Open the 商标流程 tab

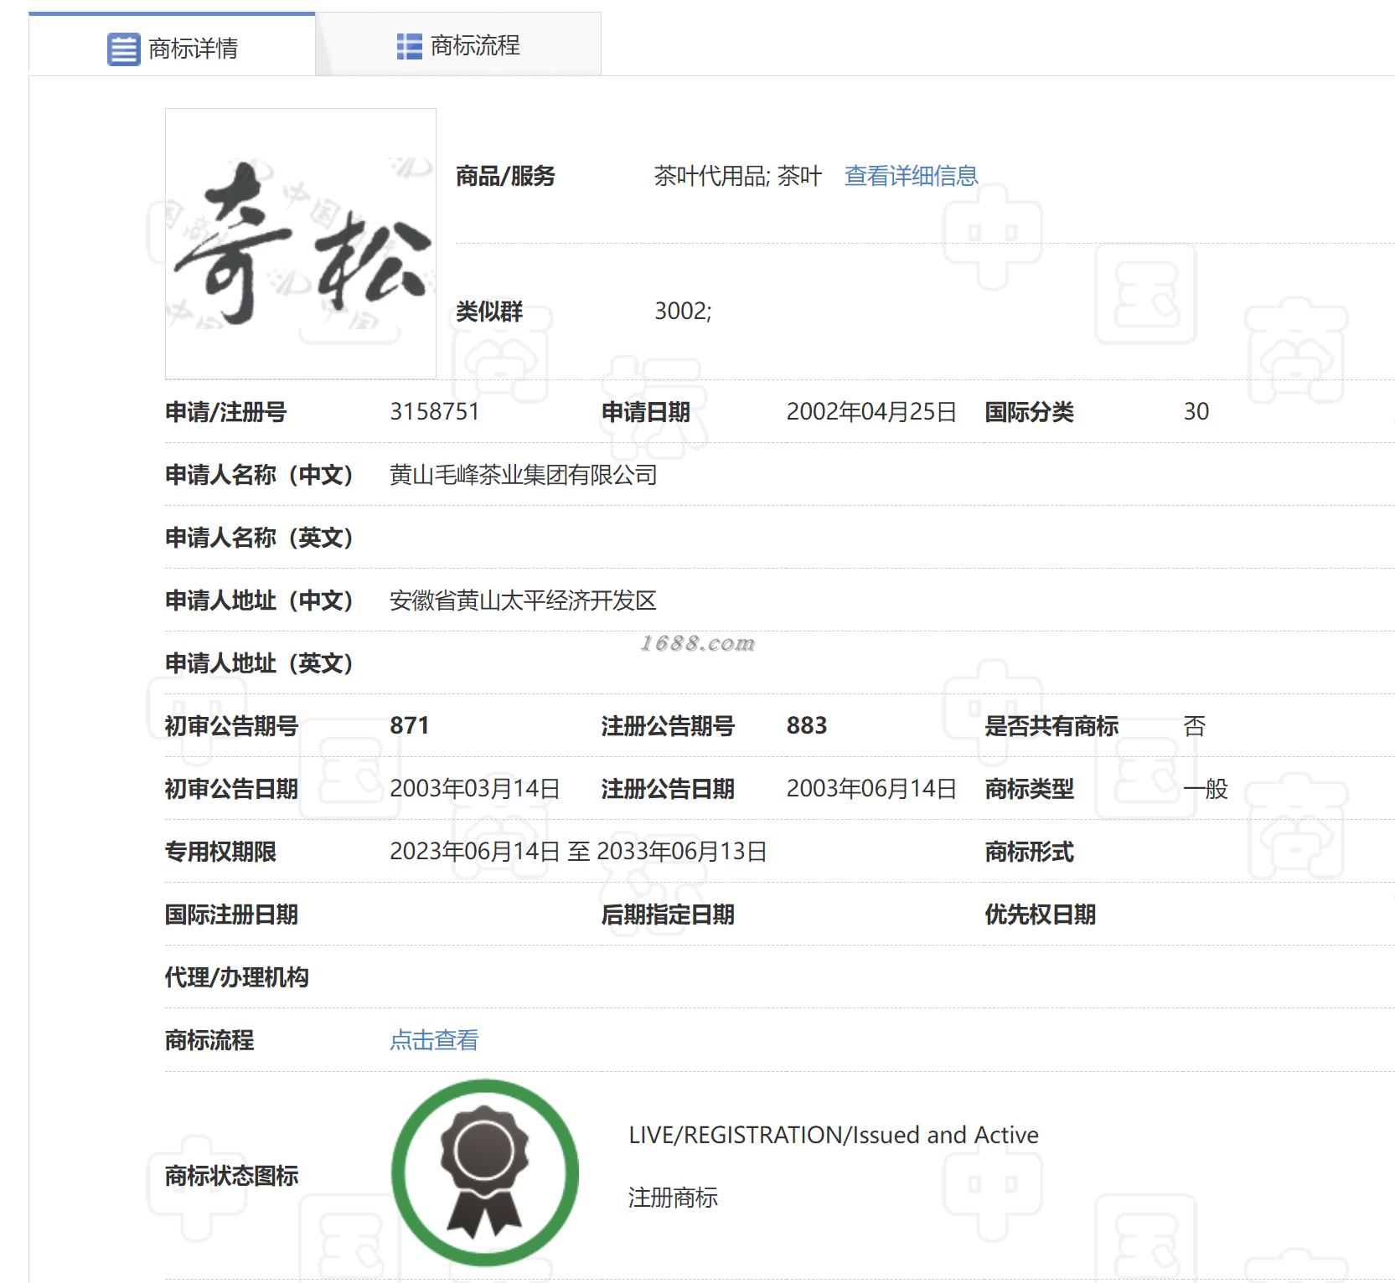(x=458, y=45)
